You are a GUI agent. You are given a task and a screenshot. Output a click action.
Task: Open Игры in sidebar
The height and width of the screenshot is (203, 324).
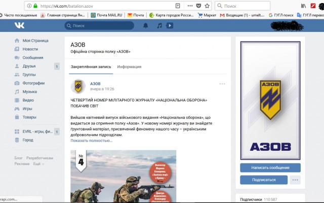tap(23, 109)
